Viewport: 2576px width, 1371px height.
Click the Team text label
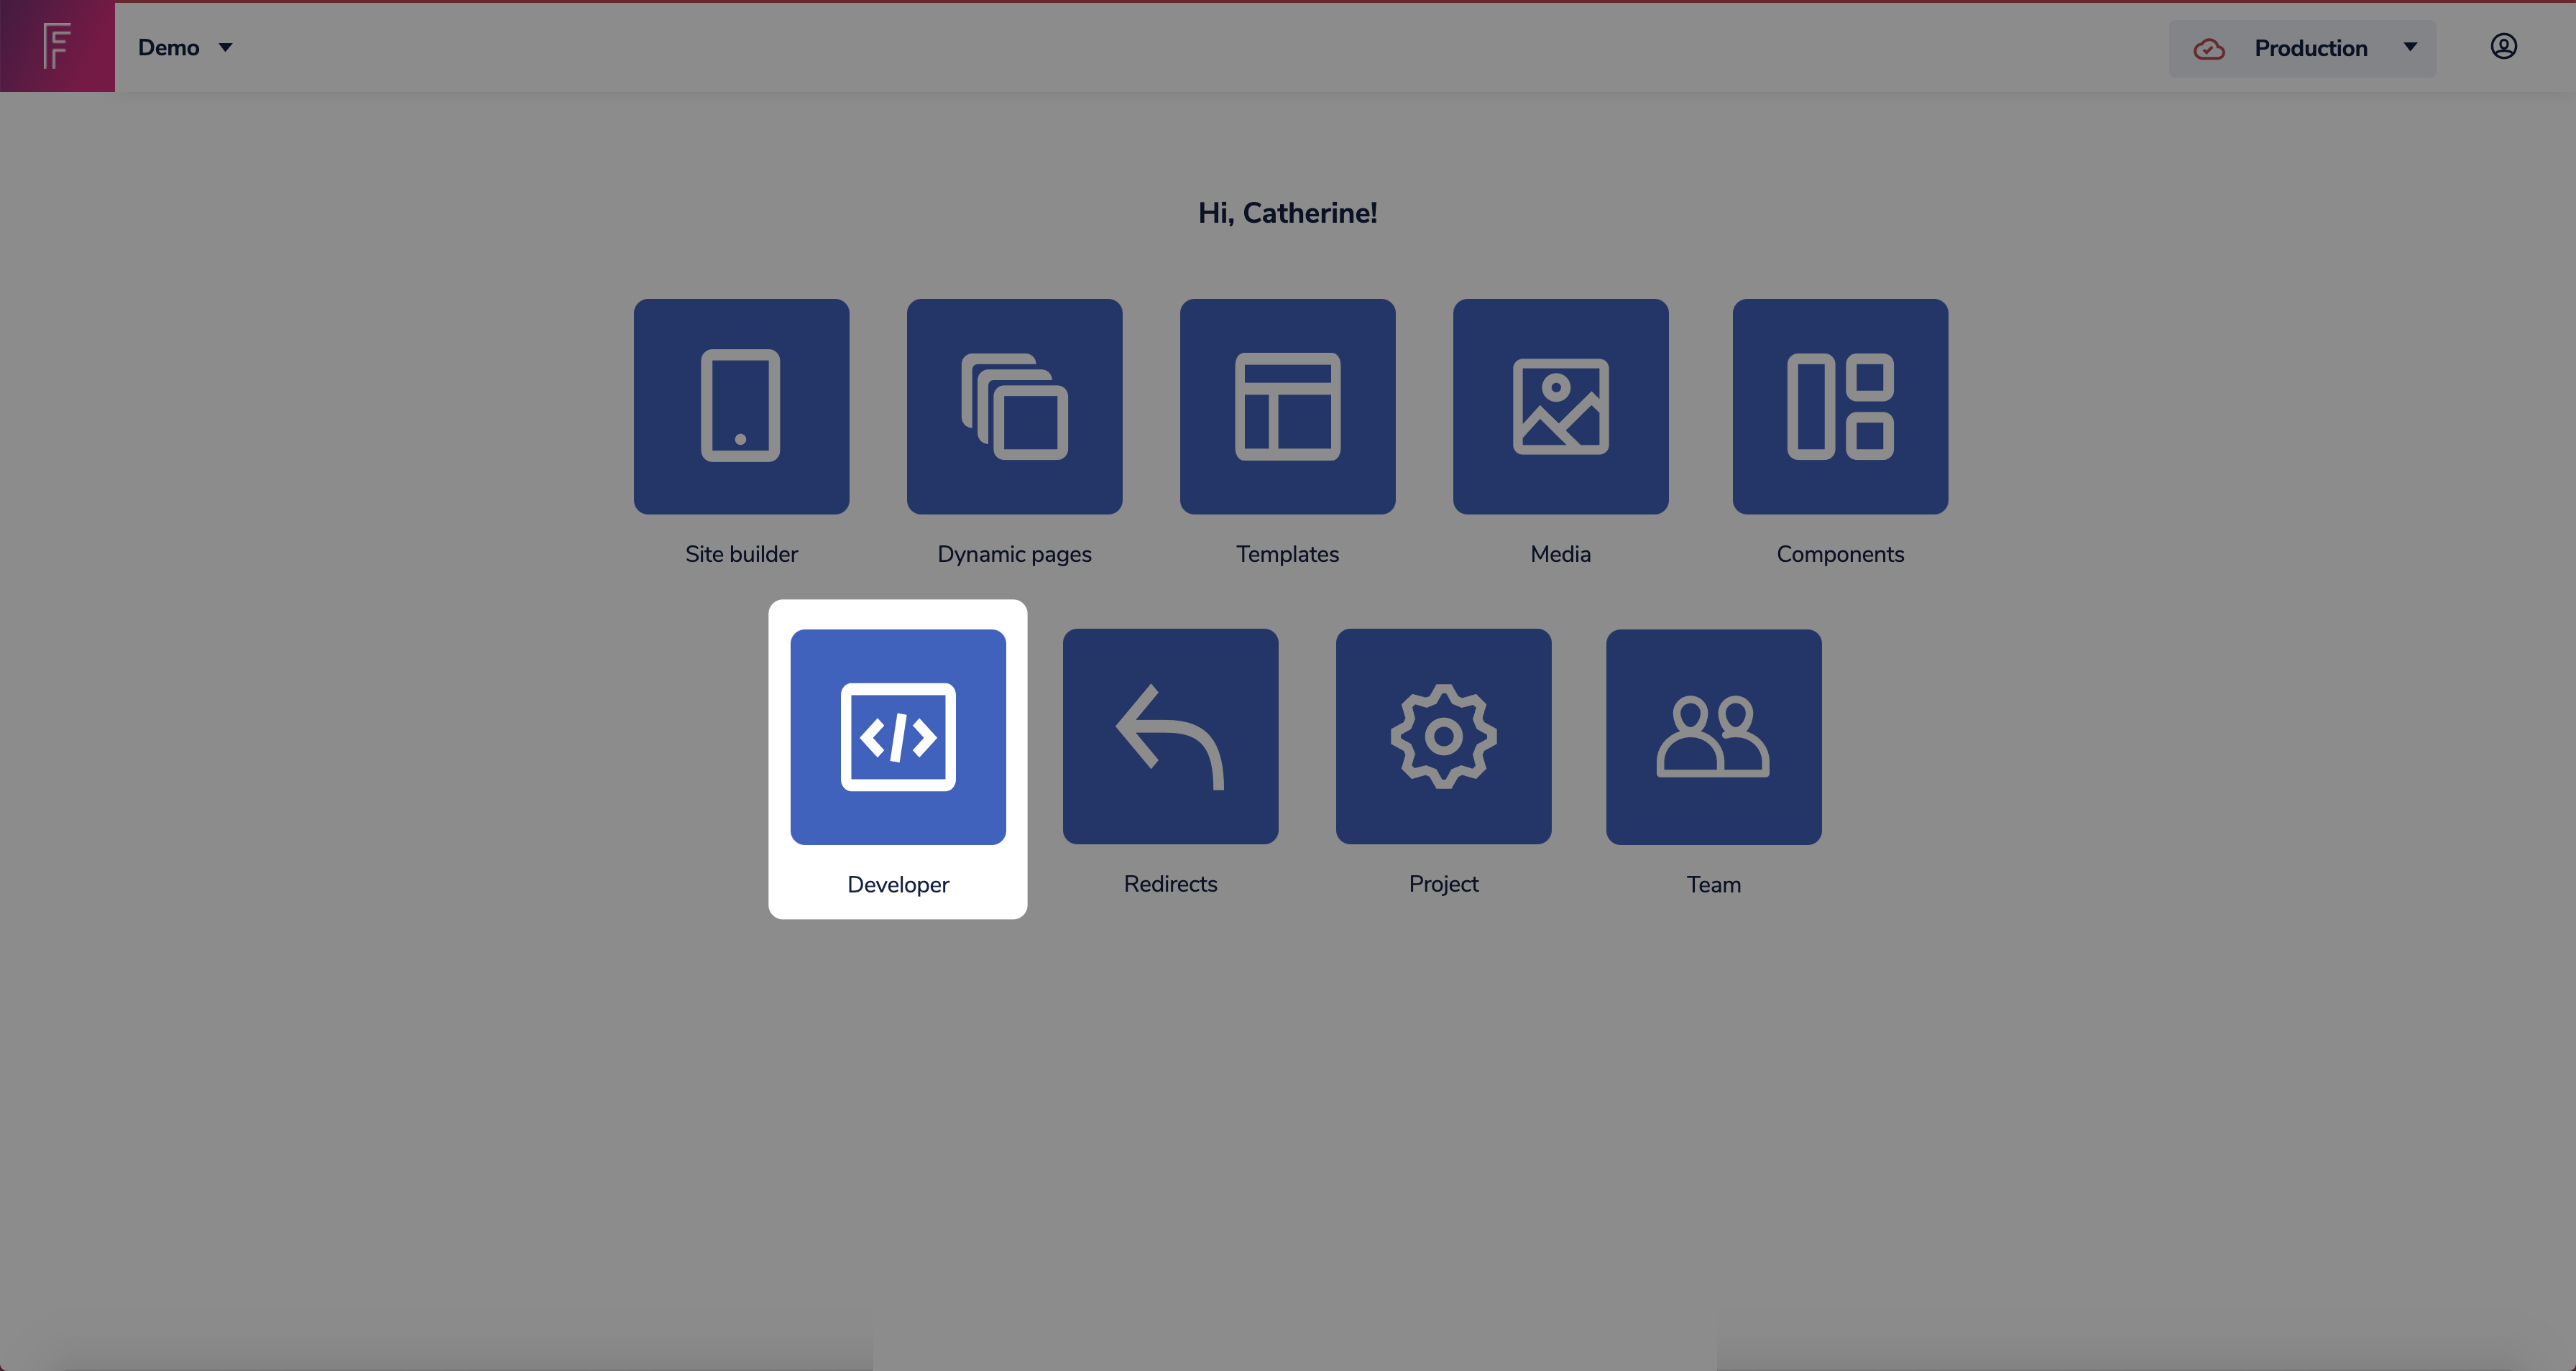pos(1713,884)
